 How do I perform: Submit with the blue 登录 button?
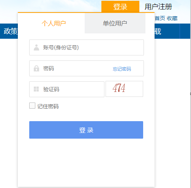tap(86, 130)
